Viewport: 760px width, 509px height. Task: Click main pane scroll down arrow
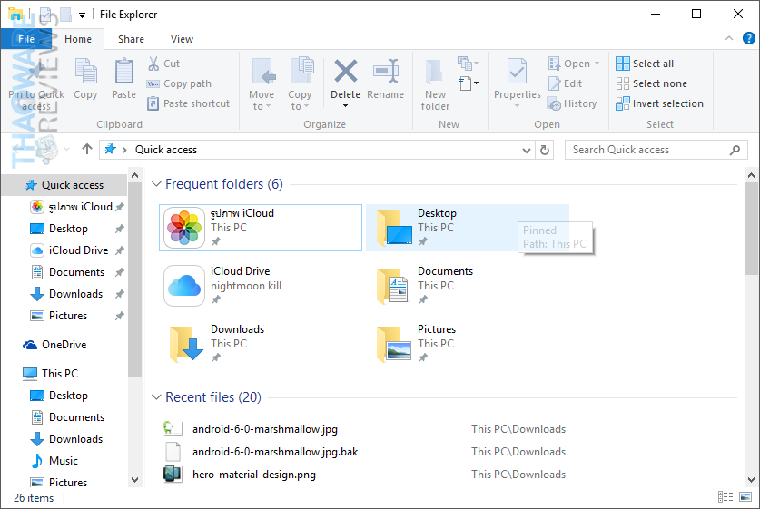[x=752, y=480]
